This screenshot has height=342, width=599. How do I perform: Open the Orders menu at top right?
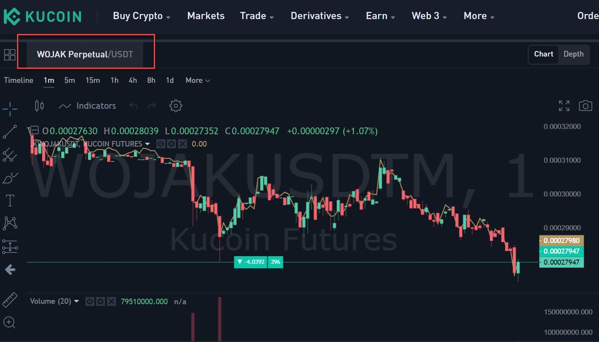(588, 16)
